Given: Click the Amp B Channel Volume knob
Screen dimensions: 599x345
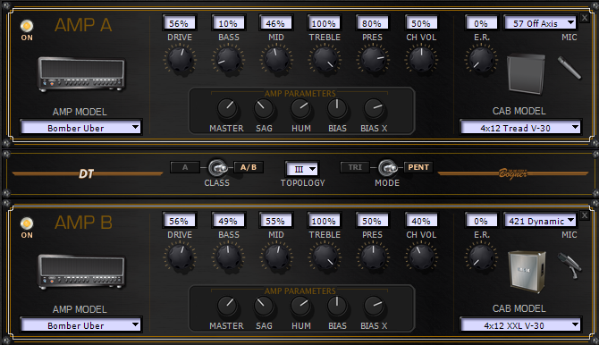Looking at the screenshot, I should 421,257.
